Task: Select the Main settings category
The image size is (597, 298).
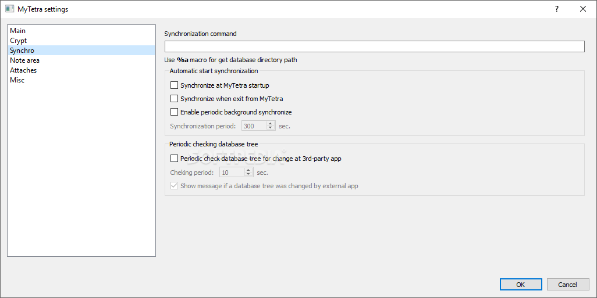Action: [81, 31]
